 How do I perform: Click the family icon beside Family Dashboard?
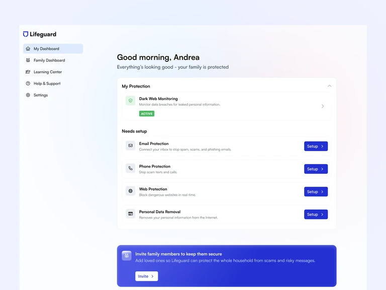click(x=28, y=60)
